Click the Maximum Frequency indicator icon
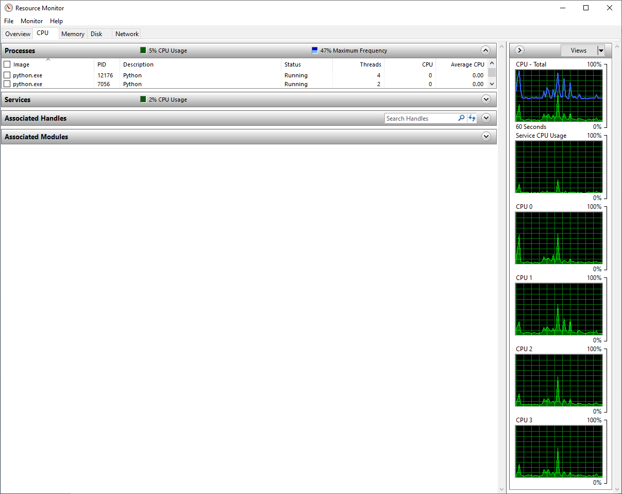The width and height of the screenshot is (622, 494). pyautogui.click(x=314, y=50)
